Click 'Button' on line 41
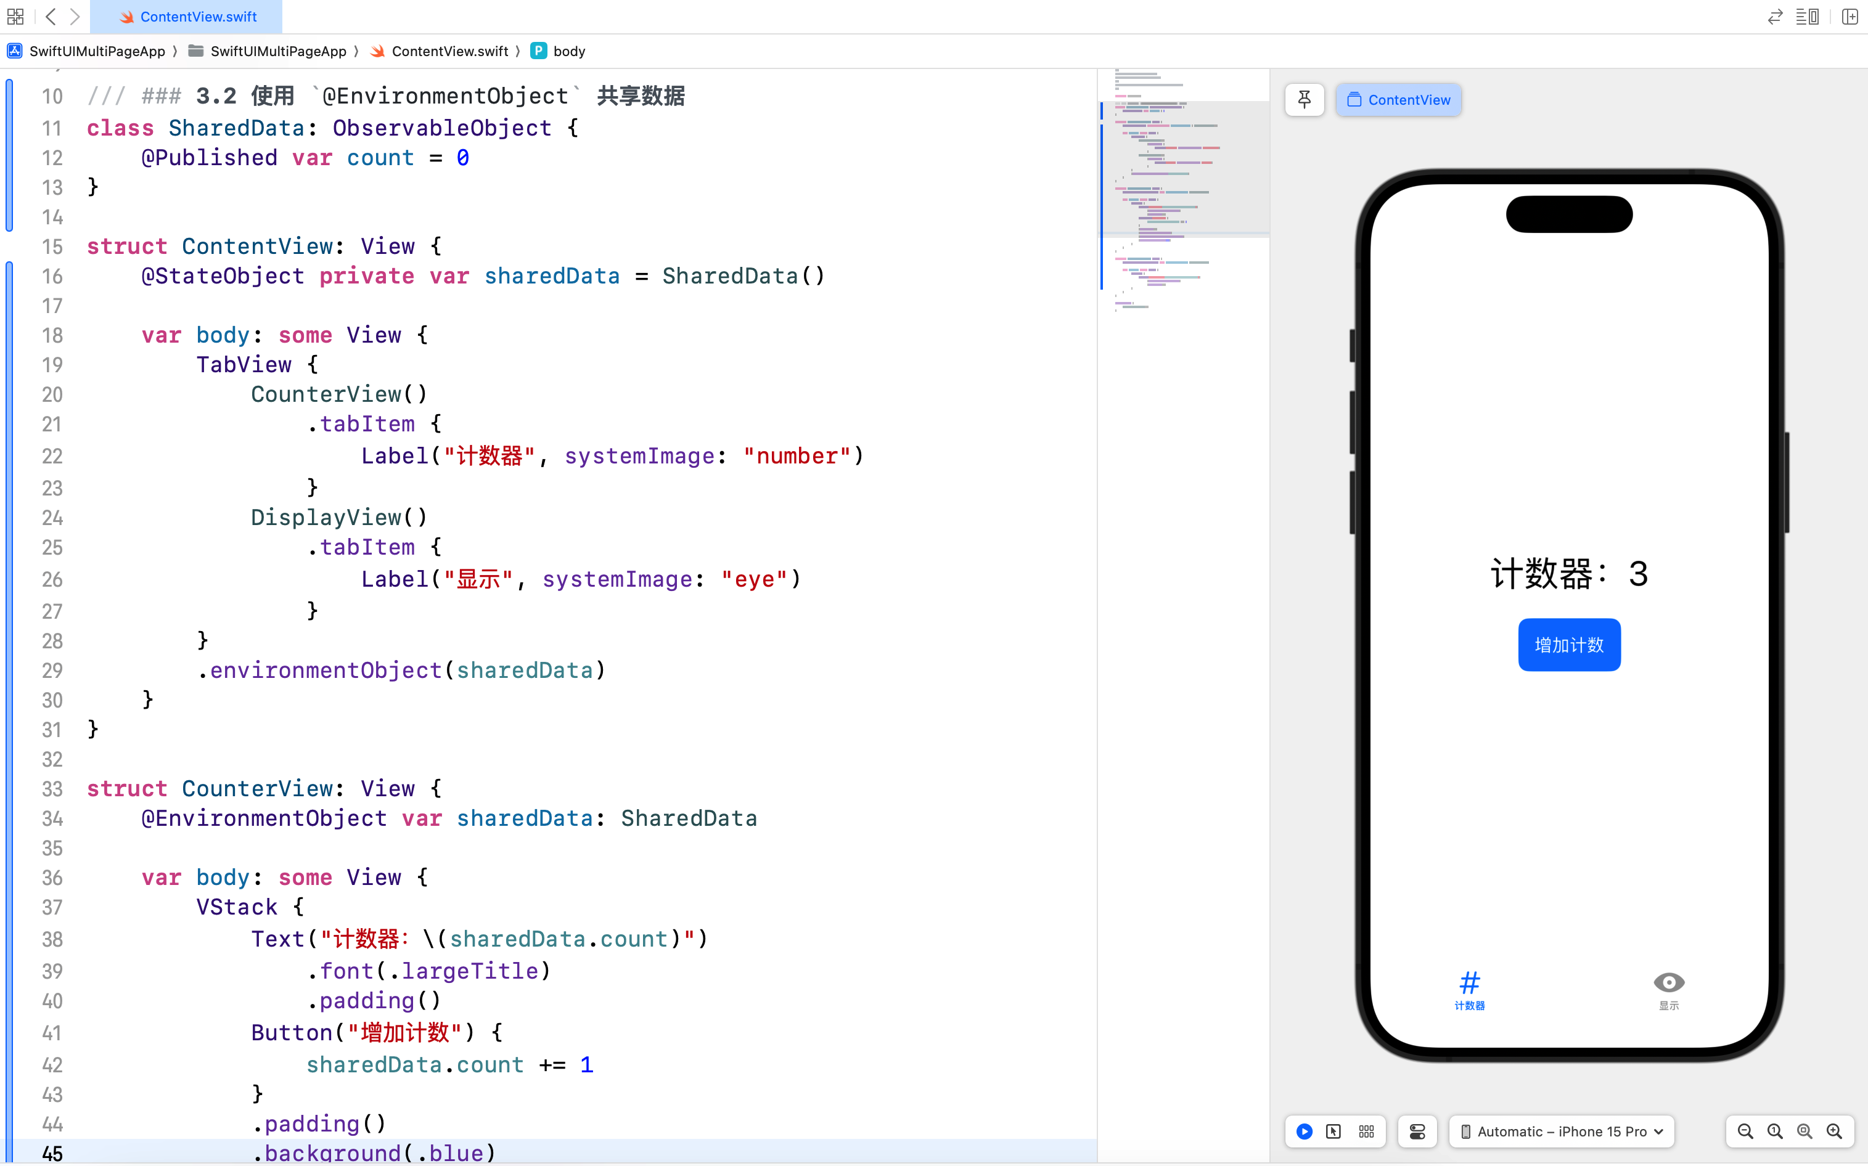This screenshot has height=1166, width=1868. point(292,1033)
